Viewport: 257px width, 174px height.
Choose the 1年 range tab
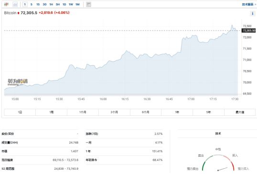pyautogui.click(x=177, y=112)
